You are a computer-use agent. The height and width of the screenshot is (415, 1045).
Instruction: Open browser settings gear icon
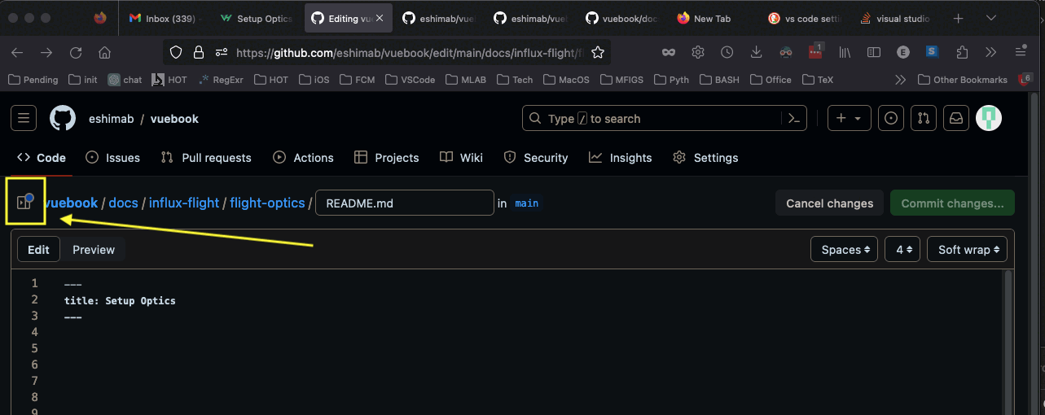point(698,52)
